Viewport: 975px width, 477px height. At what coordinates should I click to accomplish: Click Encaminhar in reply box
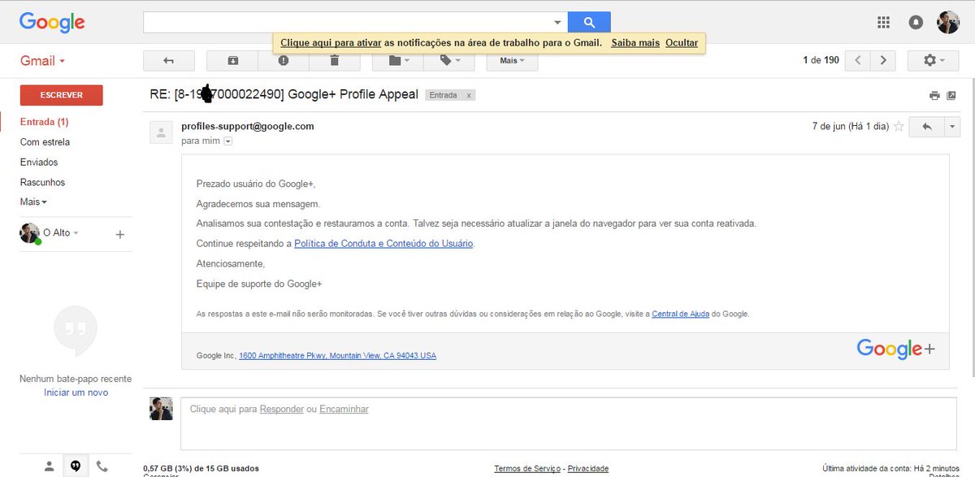pos(344,409)
